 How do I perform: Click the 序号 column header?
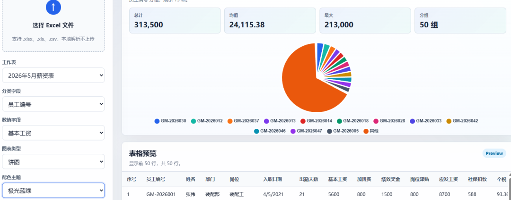tap(132, 179)
